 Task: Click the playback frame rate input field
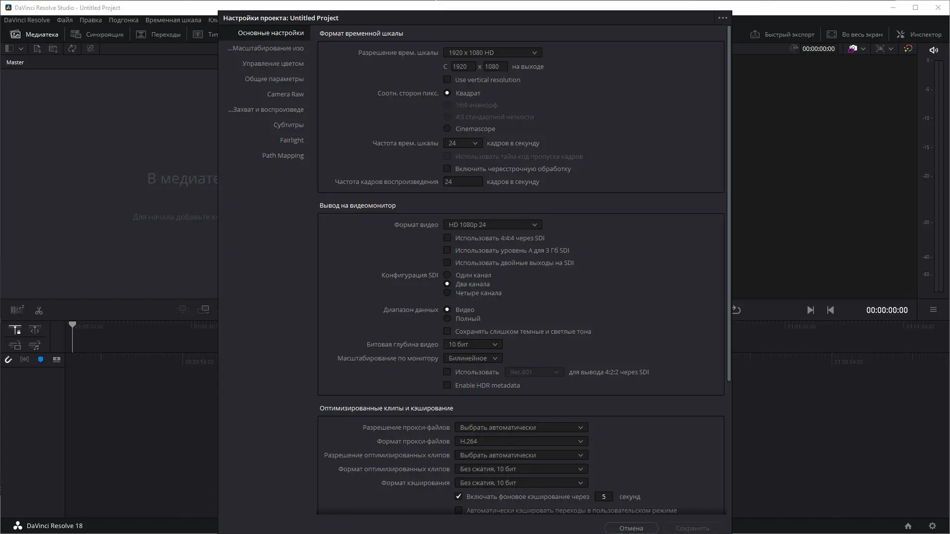click(462, 181)
